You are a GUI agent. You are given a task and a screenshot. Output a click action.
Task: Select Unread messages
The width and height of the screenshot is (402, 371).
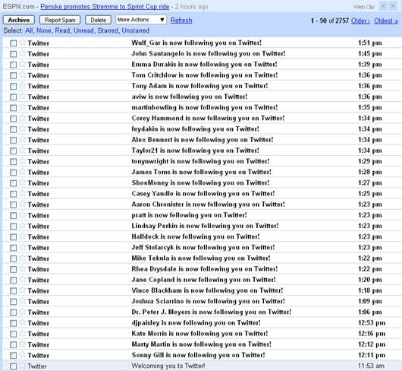[83, 30]
